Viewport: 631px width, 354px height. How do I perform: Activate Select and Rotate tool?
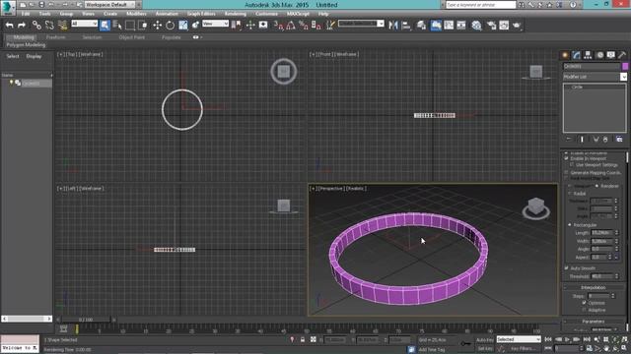click(x=171, y=26)
